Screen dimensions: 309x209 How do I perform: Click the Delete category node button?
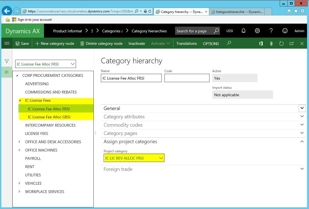tap(101, 43)
